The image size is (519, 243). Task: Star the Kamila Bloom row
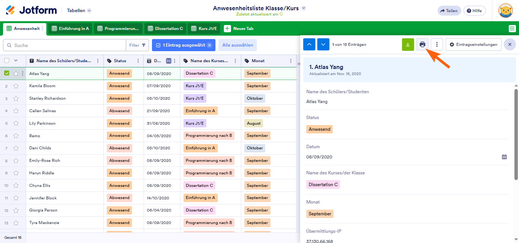16,86
